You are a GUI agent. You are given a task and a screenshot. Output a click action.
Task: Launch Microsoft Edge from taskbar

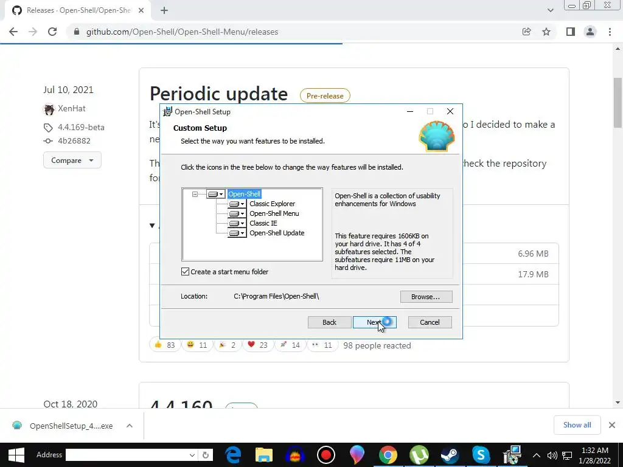pos(233,455)
